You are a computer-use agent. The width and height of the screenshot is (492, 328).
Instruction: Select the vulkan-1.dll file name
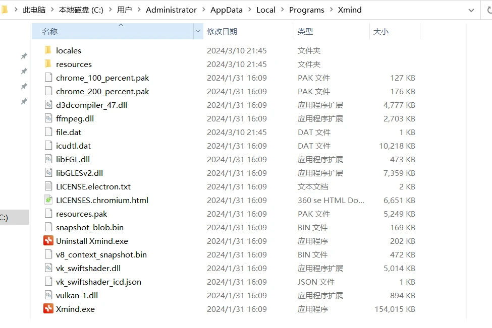pos(77,295)
